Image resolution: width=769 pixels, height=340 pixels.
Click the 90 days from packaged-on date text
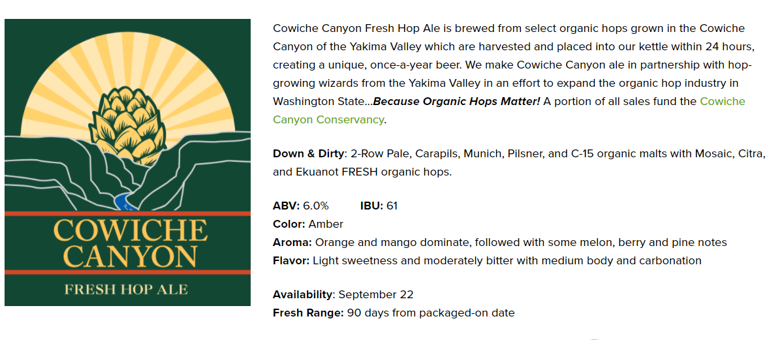click(x=431, y=313)
